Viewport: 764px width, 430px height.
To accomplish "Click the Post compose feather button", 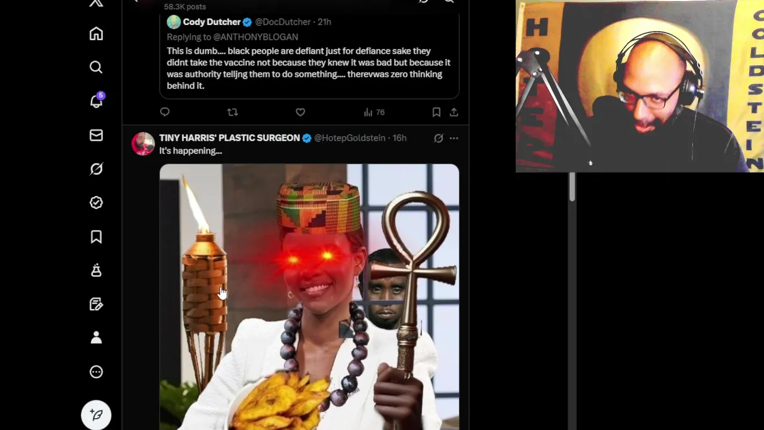I will point(96,414).
